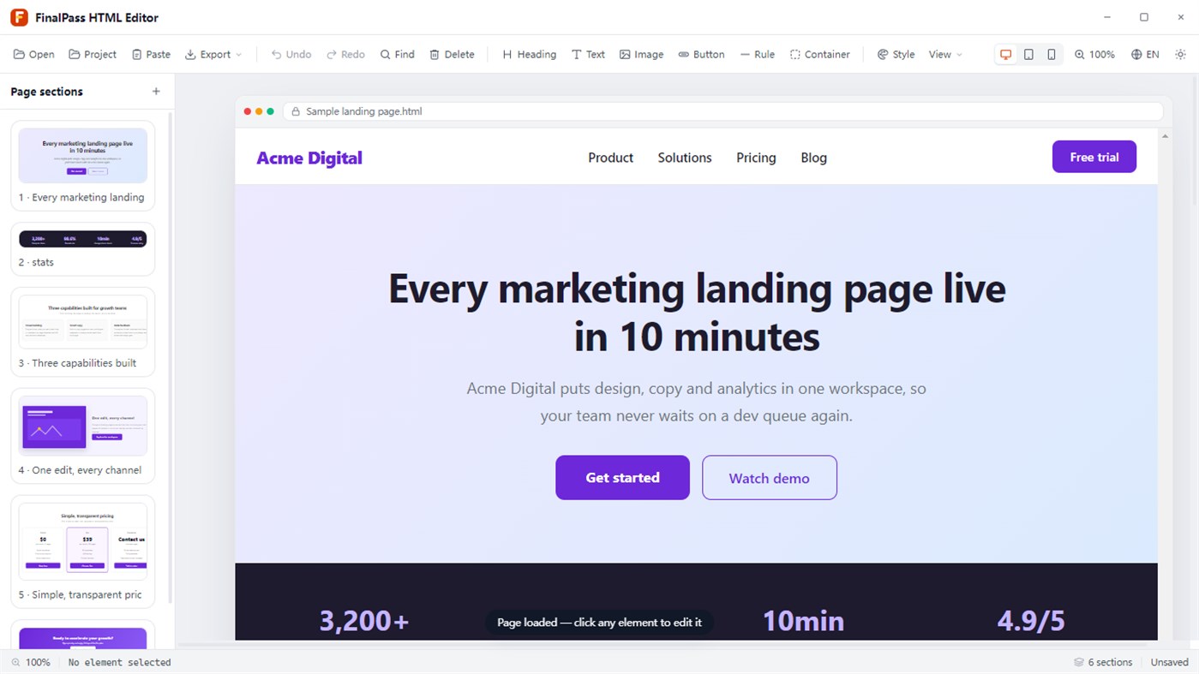Select section 2 stats thumbnail
Image resolution: width=1199 pixels, height=674 pixels.
[83, 249]
